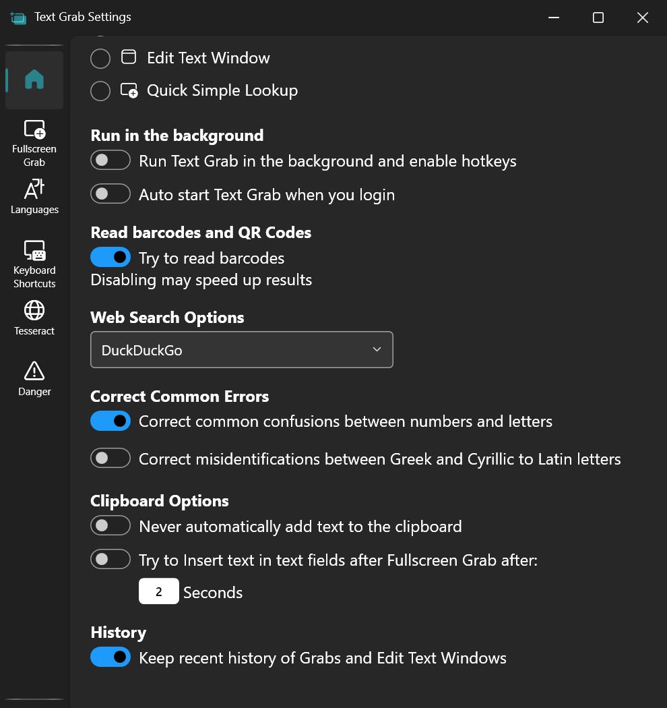Open the Danger settings section
Image resolution: width=667 pixels, height=708 pixels.
(x=34, y=378)
